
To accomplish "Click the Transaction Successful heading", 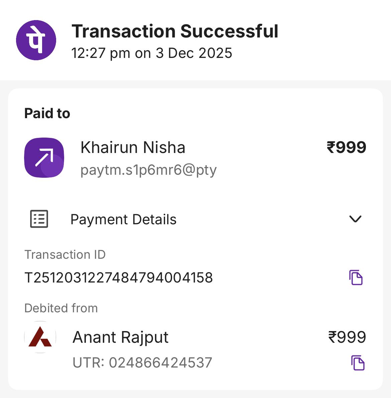I will point(175,31).
